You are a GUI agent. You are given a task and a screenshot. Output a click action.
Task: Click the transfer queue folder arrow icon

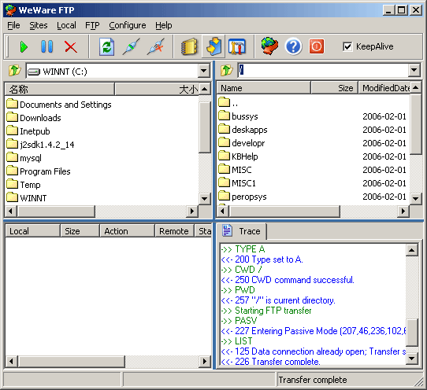click(x=213, y=46)
